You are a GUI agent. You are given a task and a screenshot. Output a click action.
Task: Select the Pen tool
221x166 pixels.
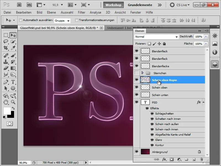pyautogui.click(x=6, y=82)
